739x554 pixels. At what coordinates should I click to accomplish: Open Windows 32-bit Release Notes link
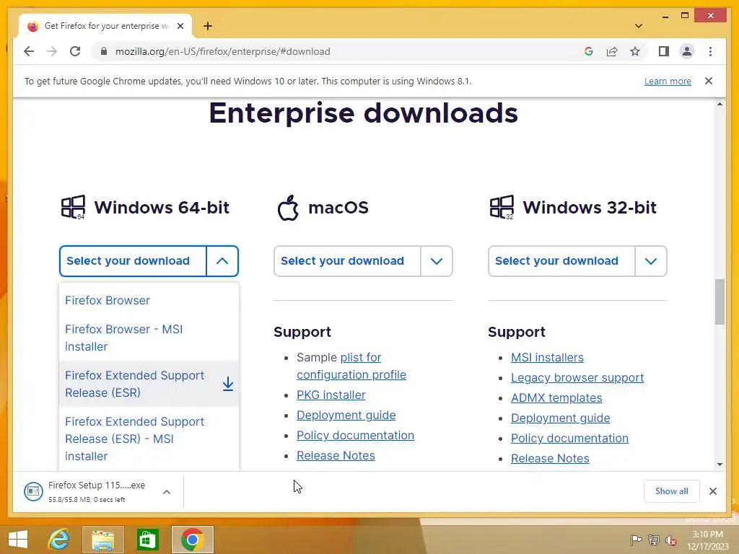(550, 458)
